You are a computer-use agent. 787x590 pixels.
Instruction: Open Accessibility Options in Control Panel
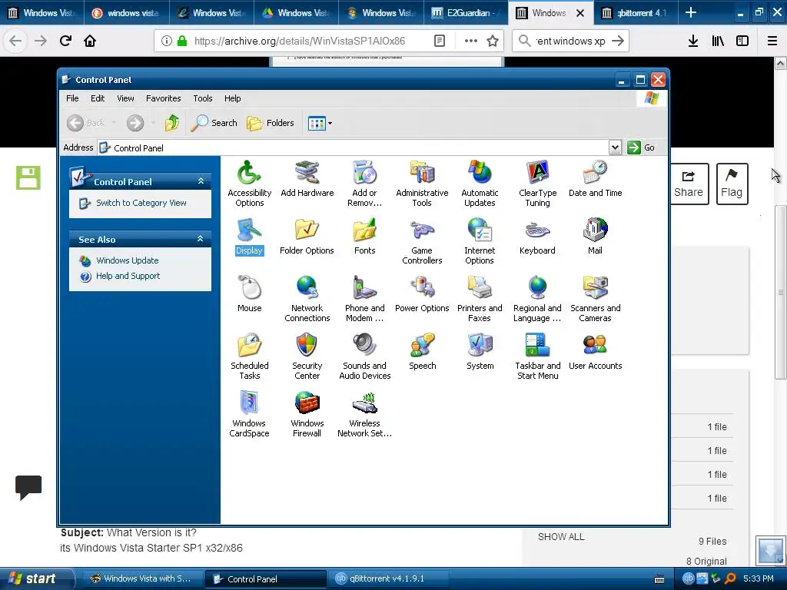pos(249,184)
